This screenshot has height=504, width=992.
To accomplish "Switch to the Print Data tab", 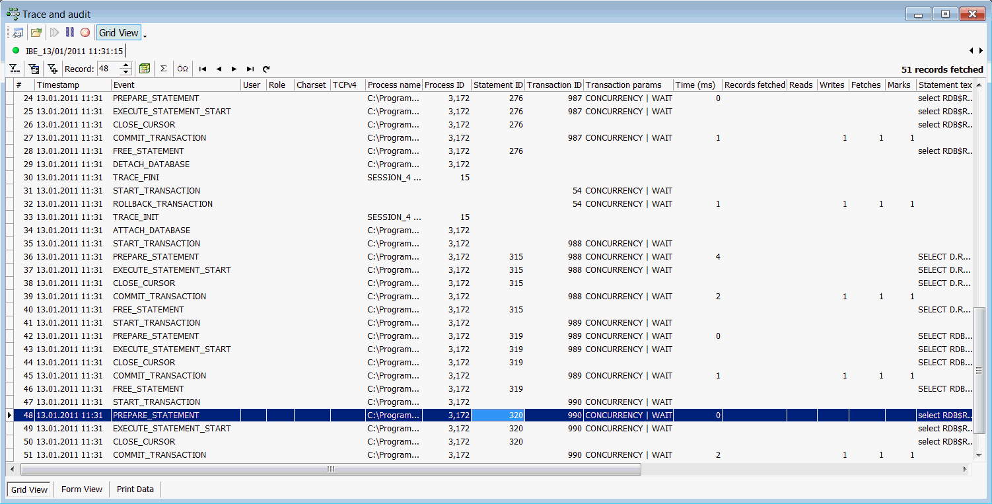I will pyautogui.click(x=135, y=489).
